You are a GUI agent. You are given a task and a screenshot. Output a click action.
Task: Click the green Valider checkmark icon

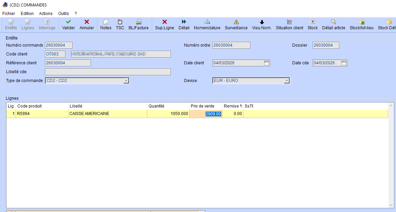tap(68, 22)
